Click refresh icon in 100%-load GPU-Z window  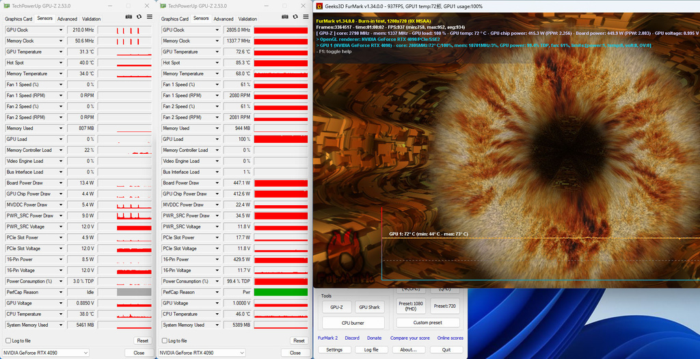click(295, 17)
